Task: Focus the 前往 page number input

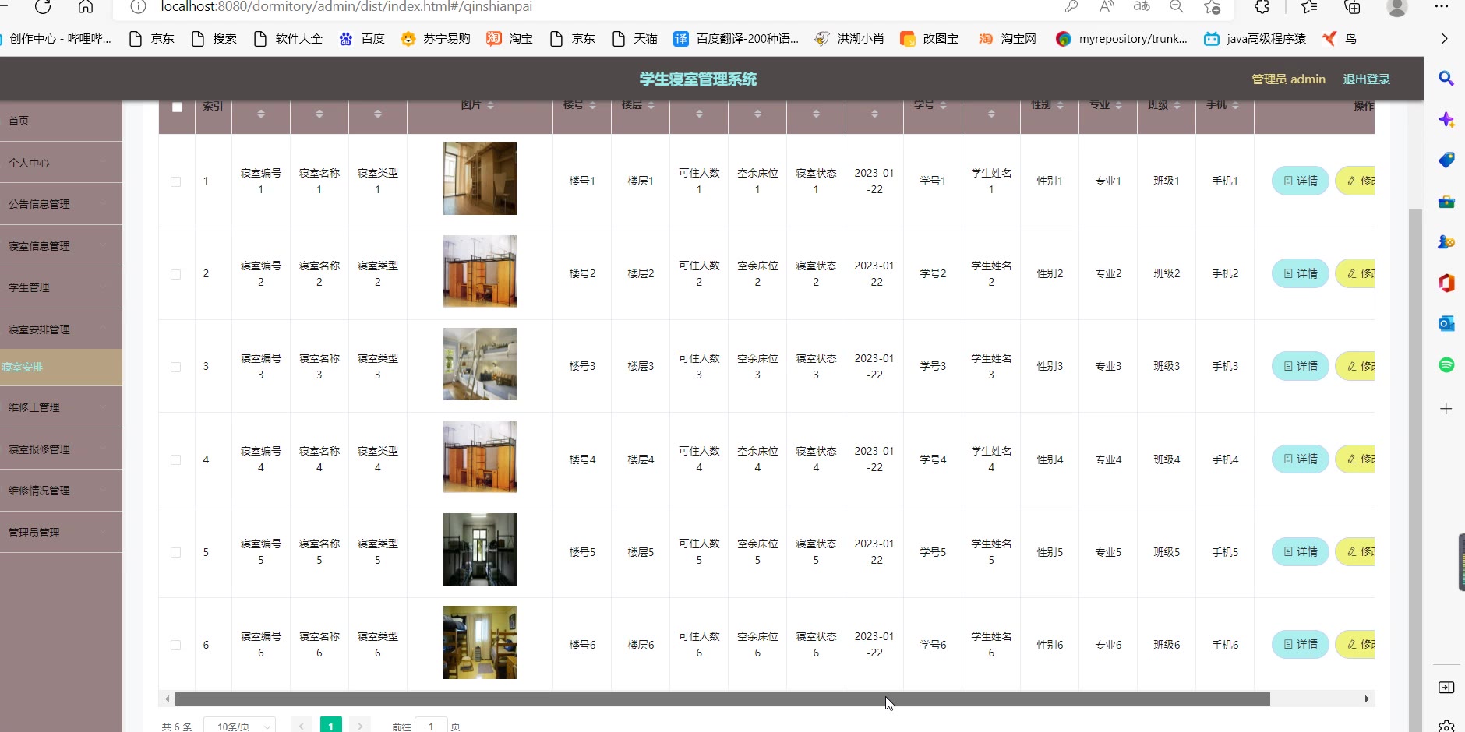Action: [x=431, y=726]
